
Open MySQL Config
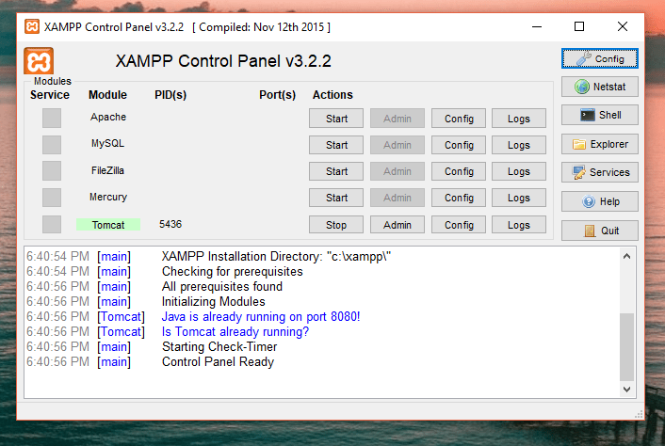pyautogui.click(x=459, y=145)
